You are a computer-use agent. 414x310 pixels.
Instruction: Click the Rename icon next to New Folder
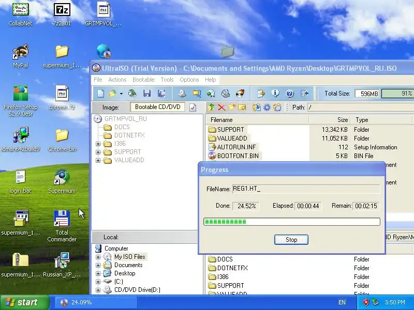(242, 107)
